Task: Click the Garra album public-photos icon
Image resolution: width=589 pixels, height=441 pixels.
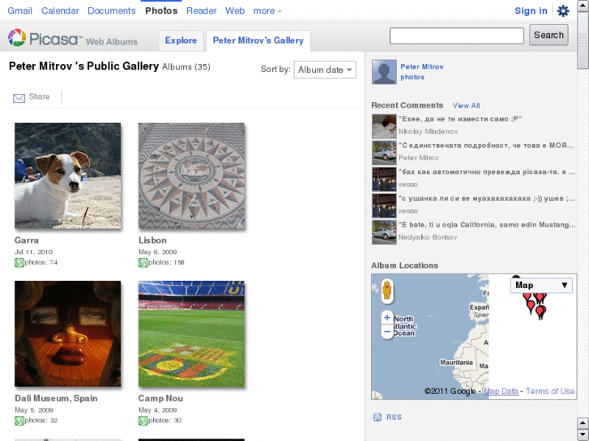Action: (19, 262)
